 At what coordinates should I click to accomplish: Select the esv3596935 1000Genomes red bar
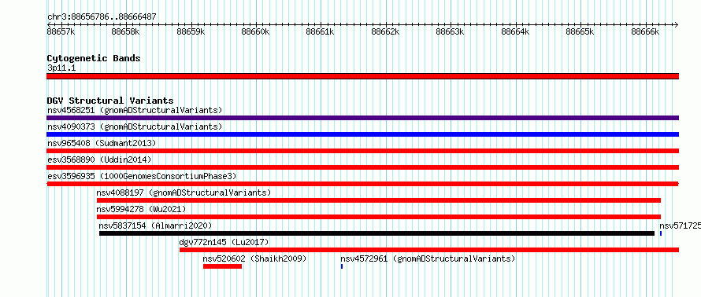pos(362,184)
